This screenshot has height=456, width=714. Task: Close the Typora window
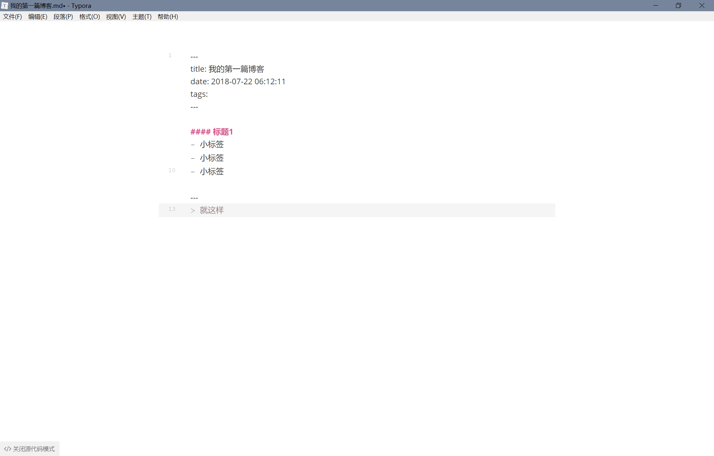tap(702, 6)
